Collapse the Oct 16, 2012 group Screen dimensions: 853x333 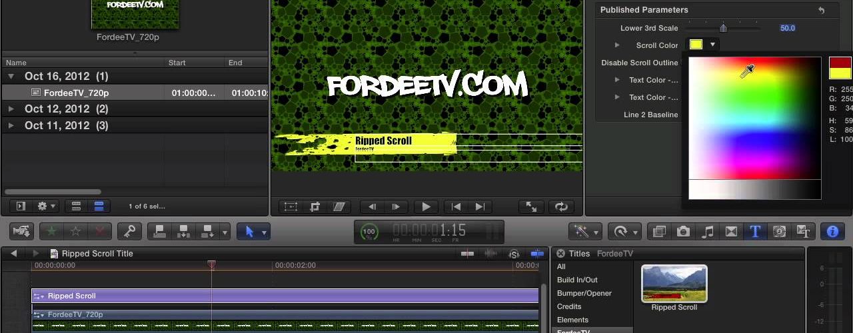coord(11,77)
